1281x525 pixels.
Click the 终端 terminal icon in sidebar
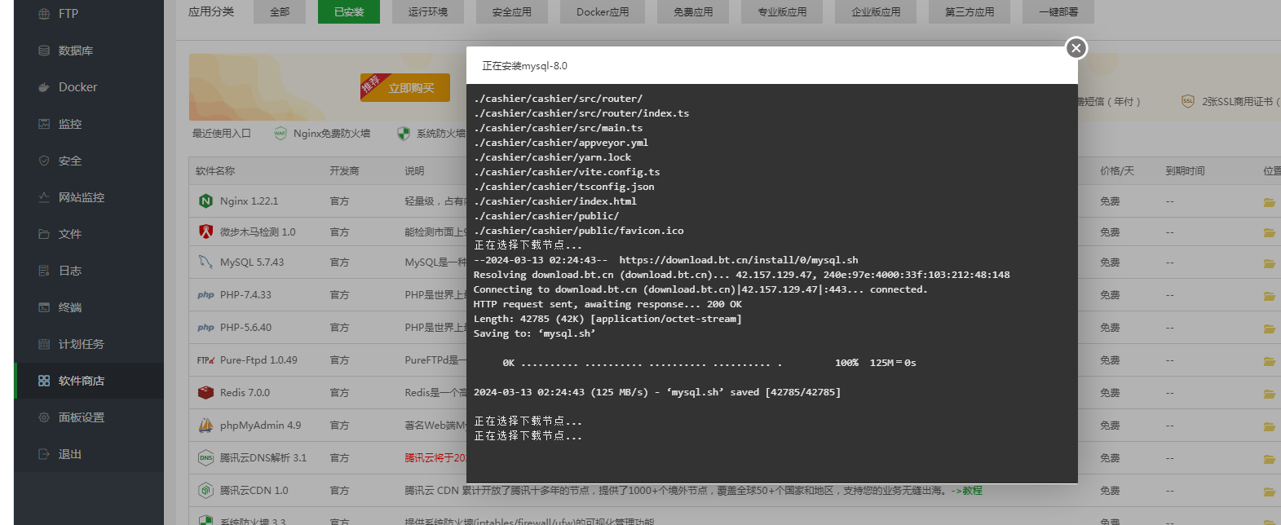click(x=44, y=307)
